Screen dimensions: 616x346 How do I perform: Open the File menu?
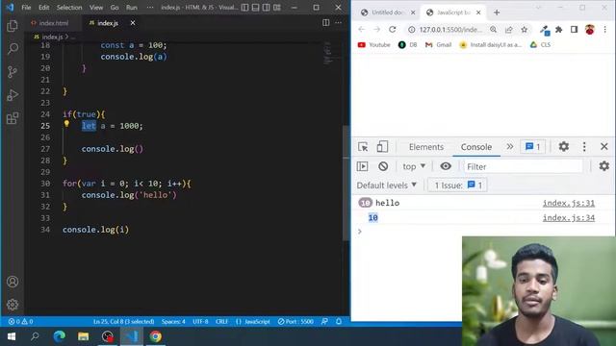[26, 8]
